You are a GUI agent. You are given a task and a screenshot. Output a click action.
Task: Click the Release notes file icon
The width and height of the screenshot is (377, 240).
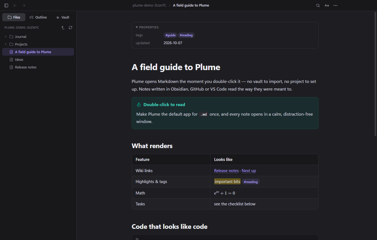point(11,67)
